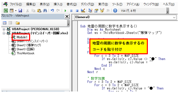Save the workbook with the floppy icon
This screenshot has height=96, width=180.
tap(20, 11)
